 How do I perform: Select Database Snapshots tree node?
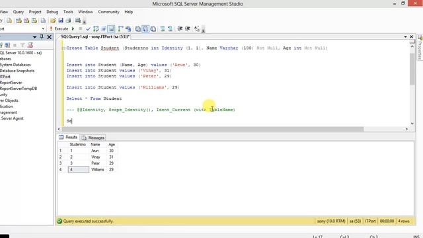[17, 71]
